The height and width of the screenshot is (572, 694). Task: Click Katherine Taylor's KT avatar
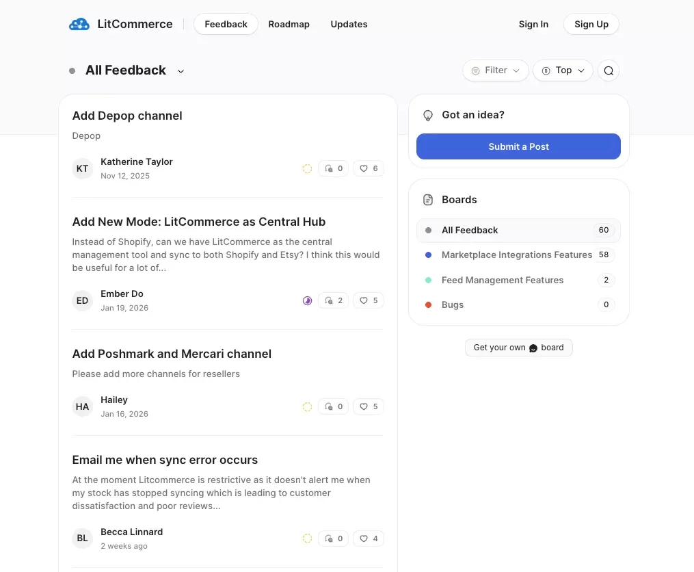click(x=82, y=168)
